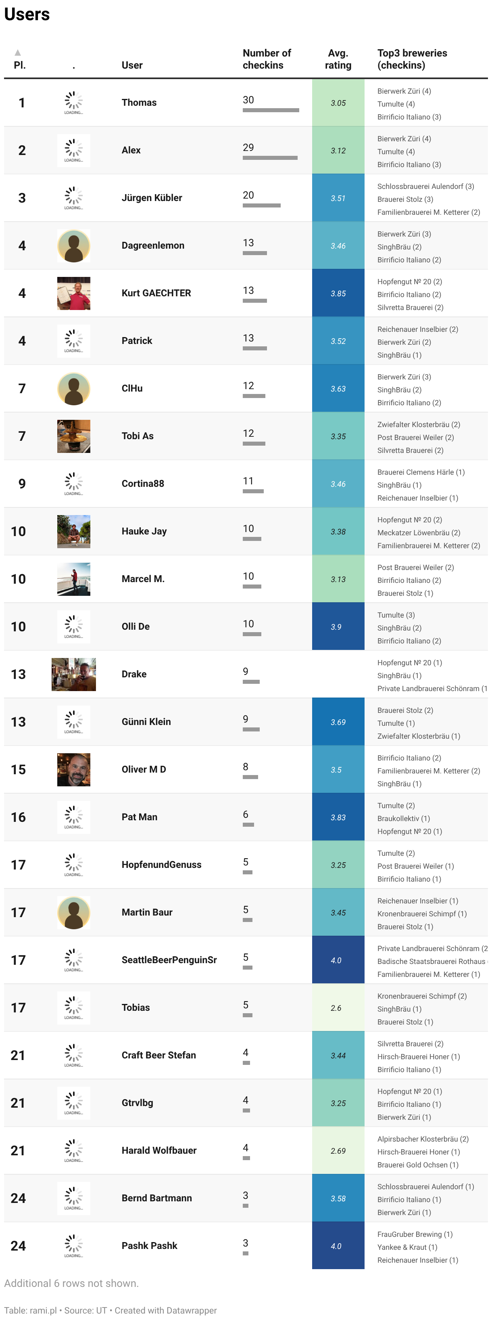The width and height of the screenshot is (492, 1320).
Task: Click the Top3 breweries column header
Action: [x=412, y=59]
